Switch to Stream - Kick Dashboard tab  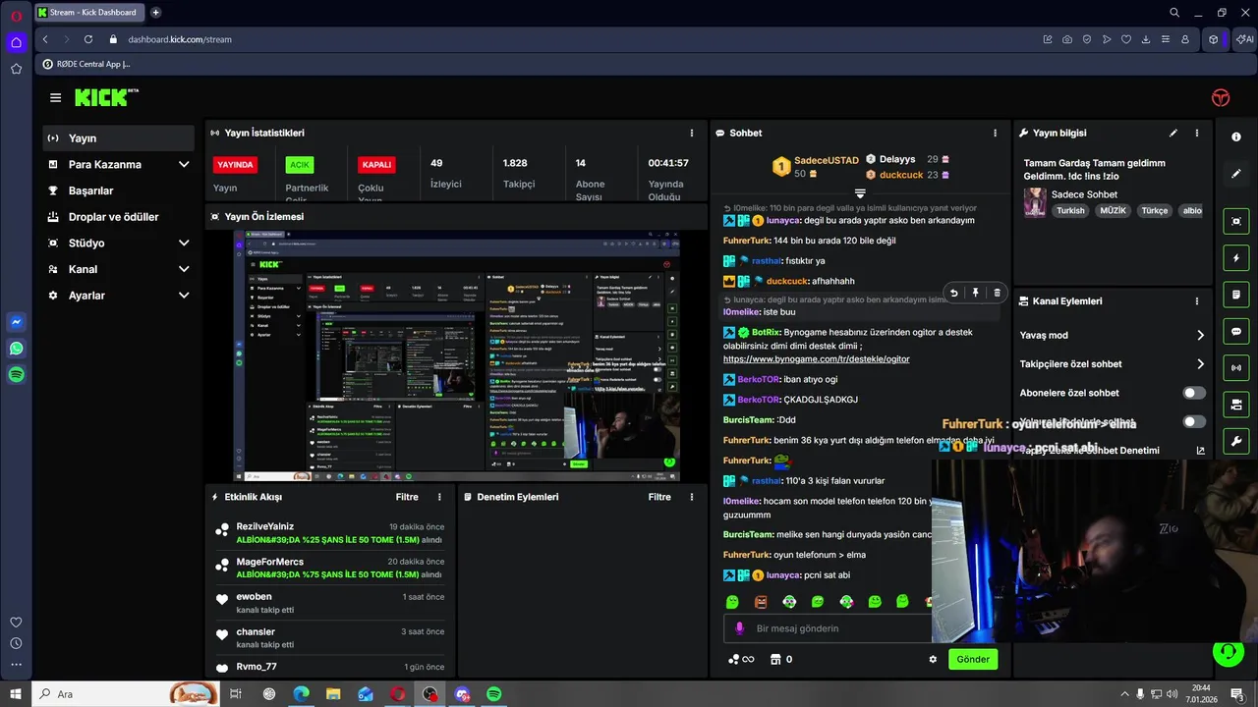point(90,13)
